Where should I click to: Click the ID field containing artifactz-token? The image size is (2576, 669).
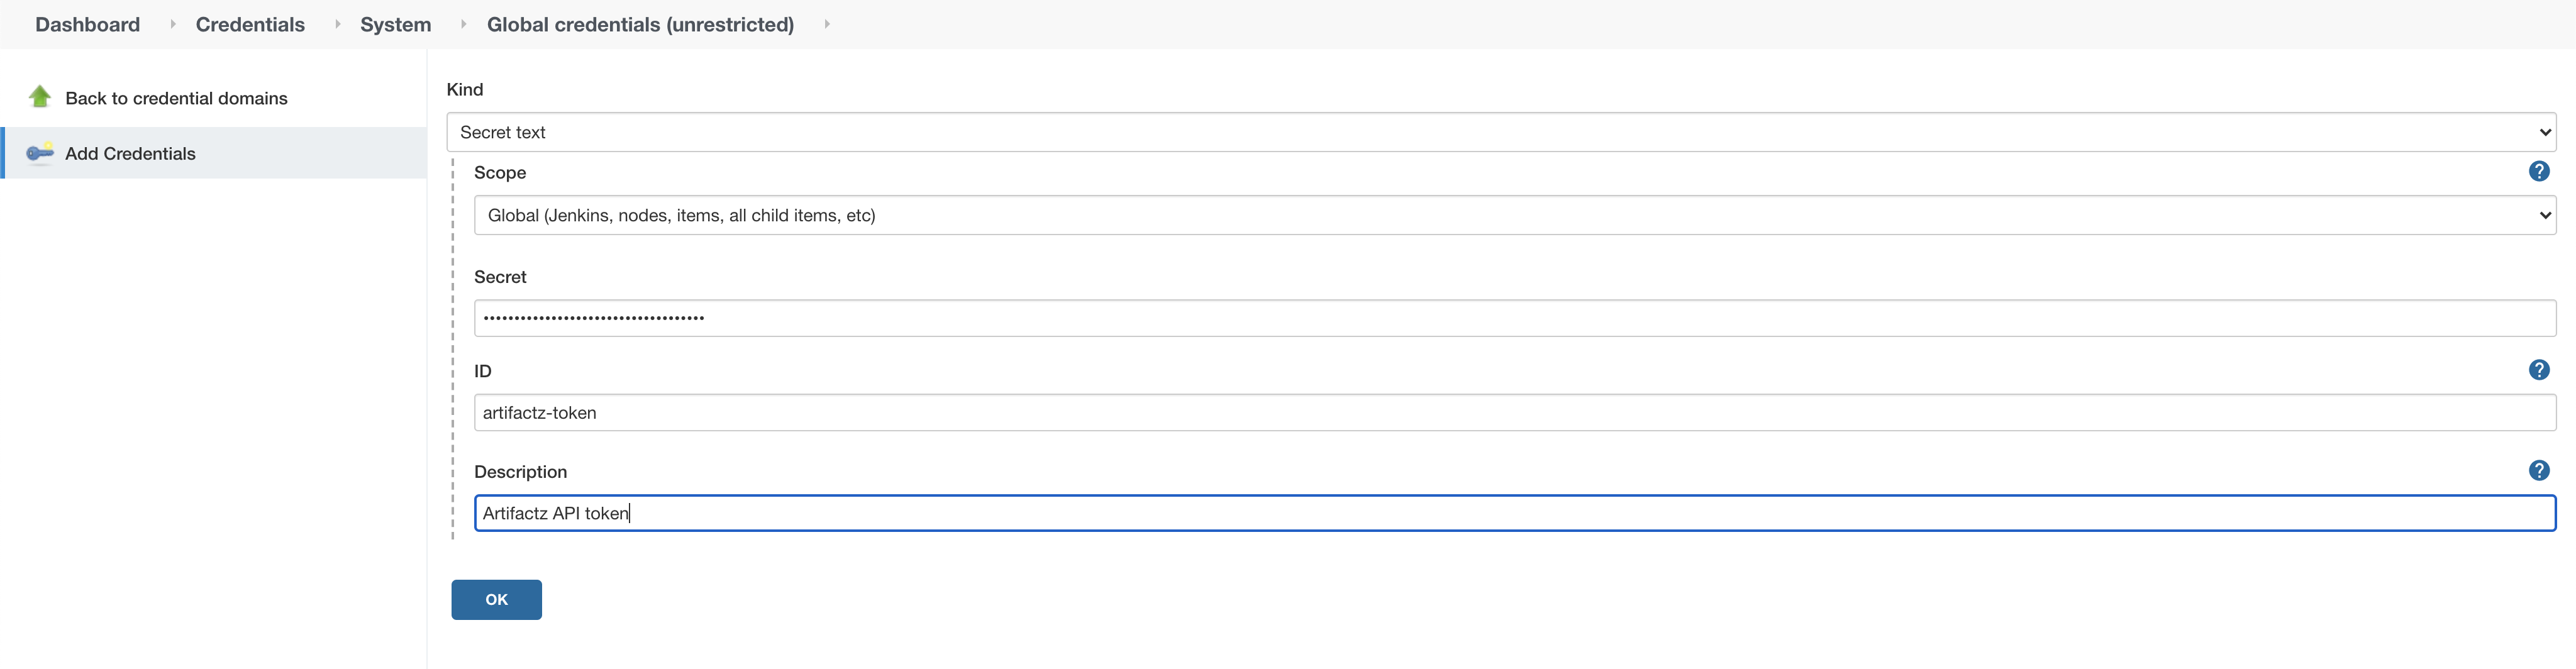1514,413
